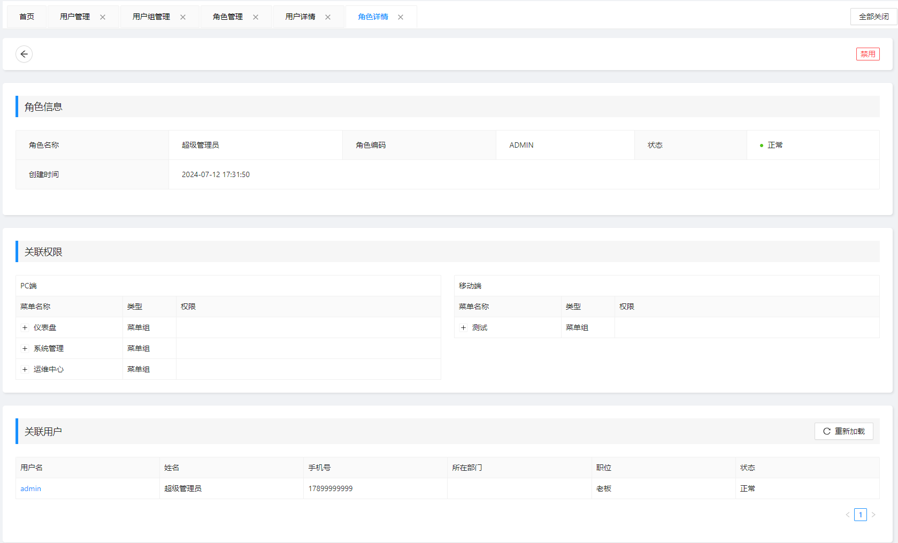Go to previous page arrow
Image resolution: width=898 pixels, height=543 pixels.
click(848, 515)
